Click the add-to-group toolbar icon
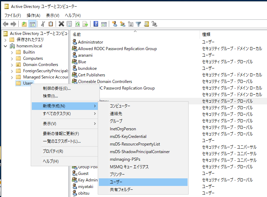The image size is (267, 197). pos(154,24)
